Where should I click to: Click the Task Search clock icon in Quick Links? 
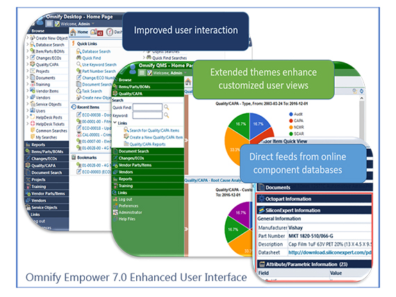click(79, 91)
